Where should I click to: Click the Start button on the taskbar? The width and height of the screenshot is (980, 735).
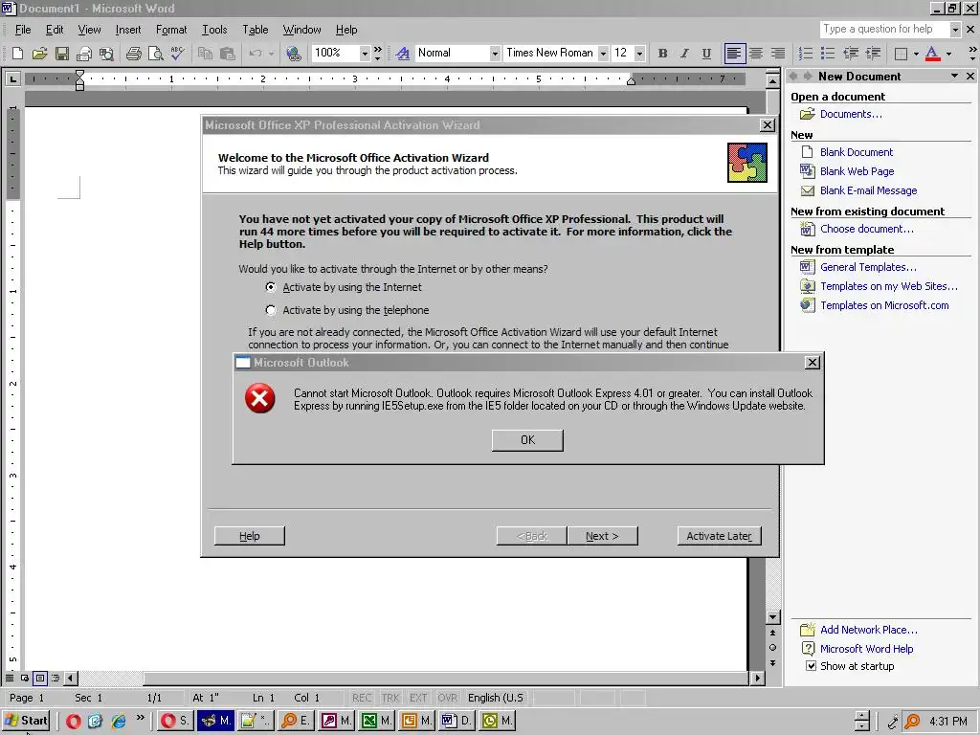pyautogui.click(x=26, y=721)
